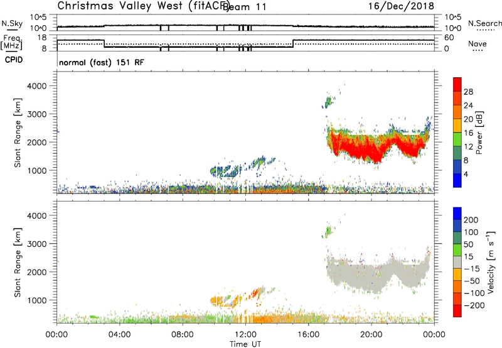Click the gray band in Velocity colorbar
502x348 pixels.
[457, 263]
